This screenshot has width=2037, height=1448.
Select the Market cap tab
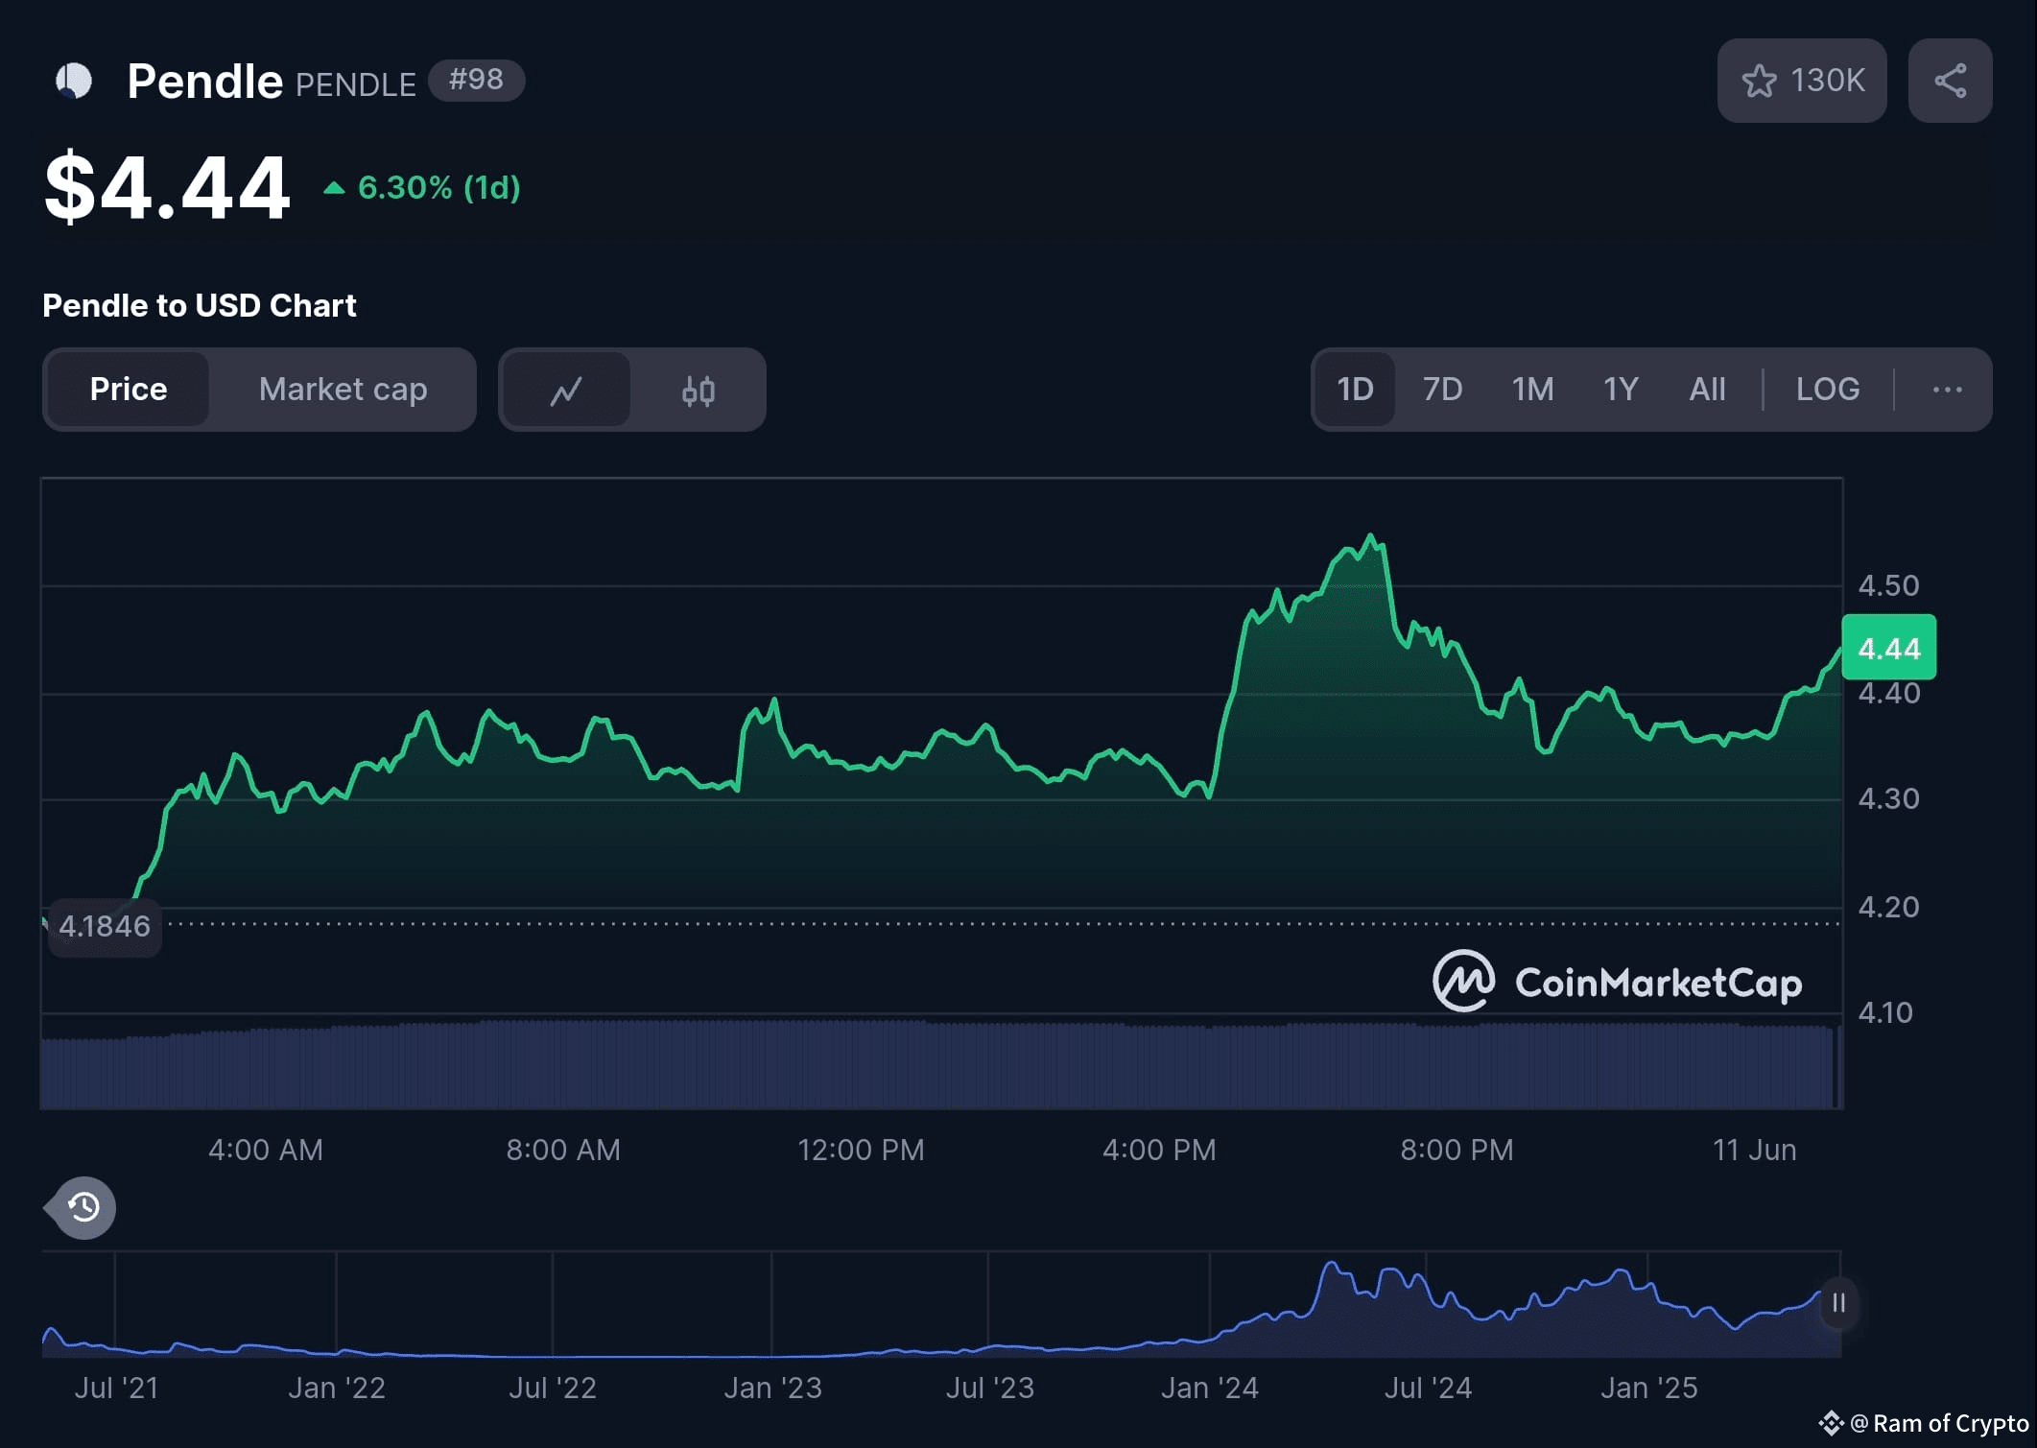(x=343, y=390)
